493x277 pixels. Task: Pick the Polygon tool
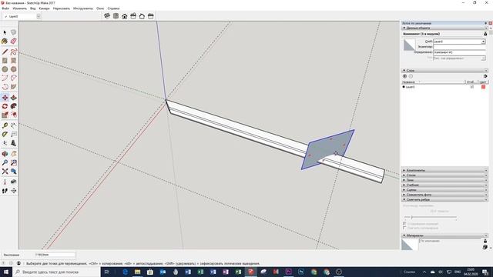point(14,69)
